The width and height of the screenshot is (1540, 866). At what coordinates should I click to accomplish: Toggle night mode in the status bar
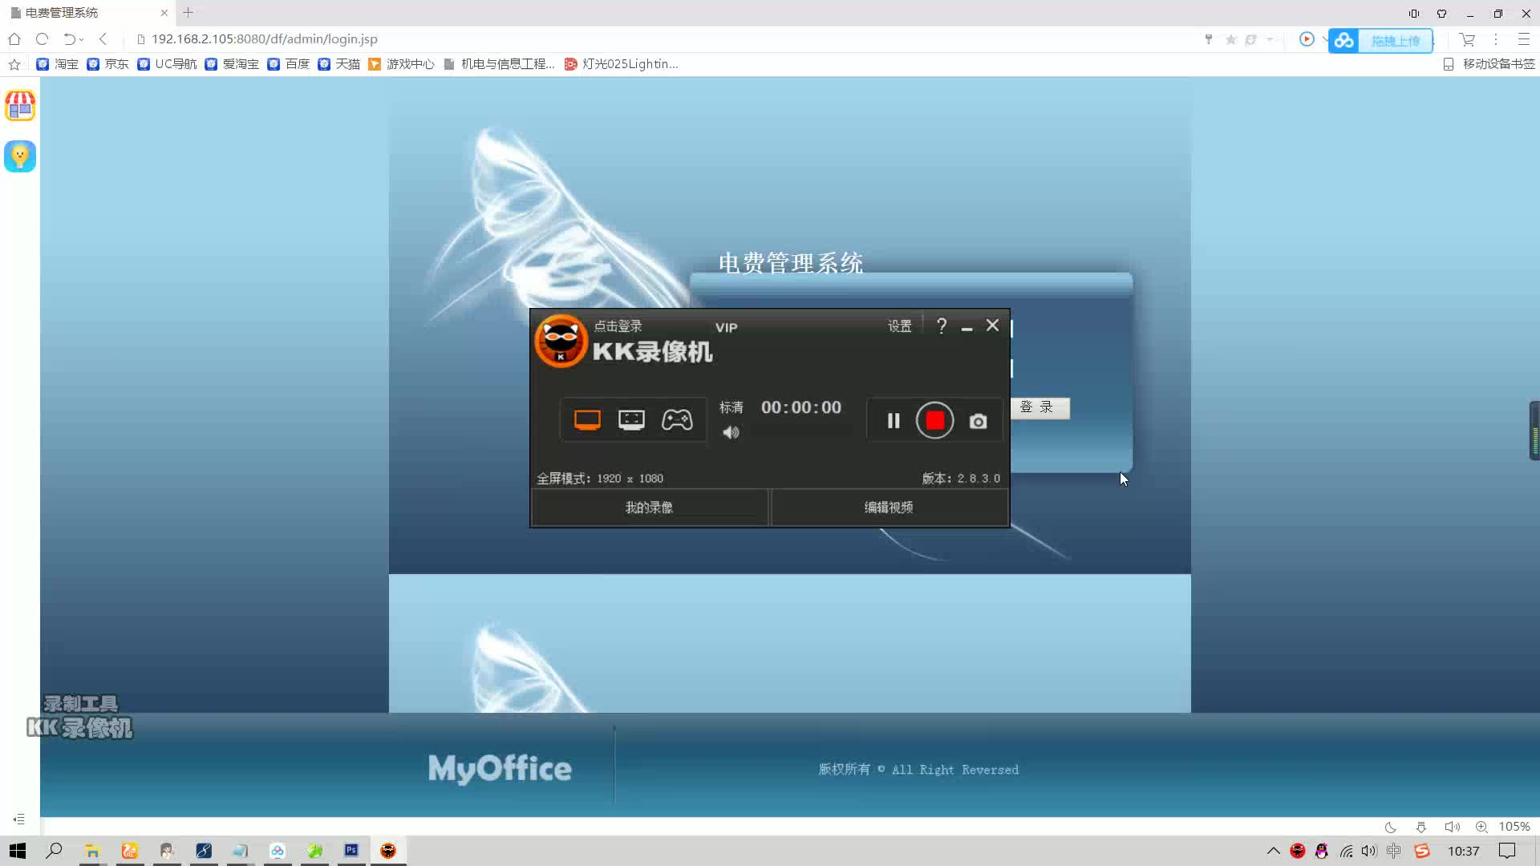1390,827
